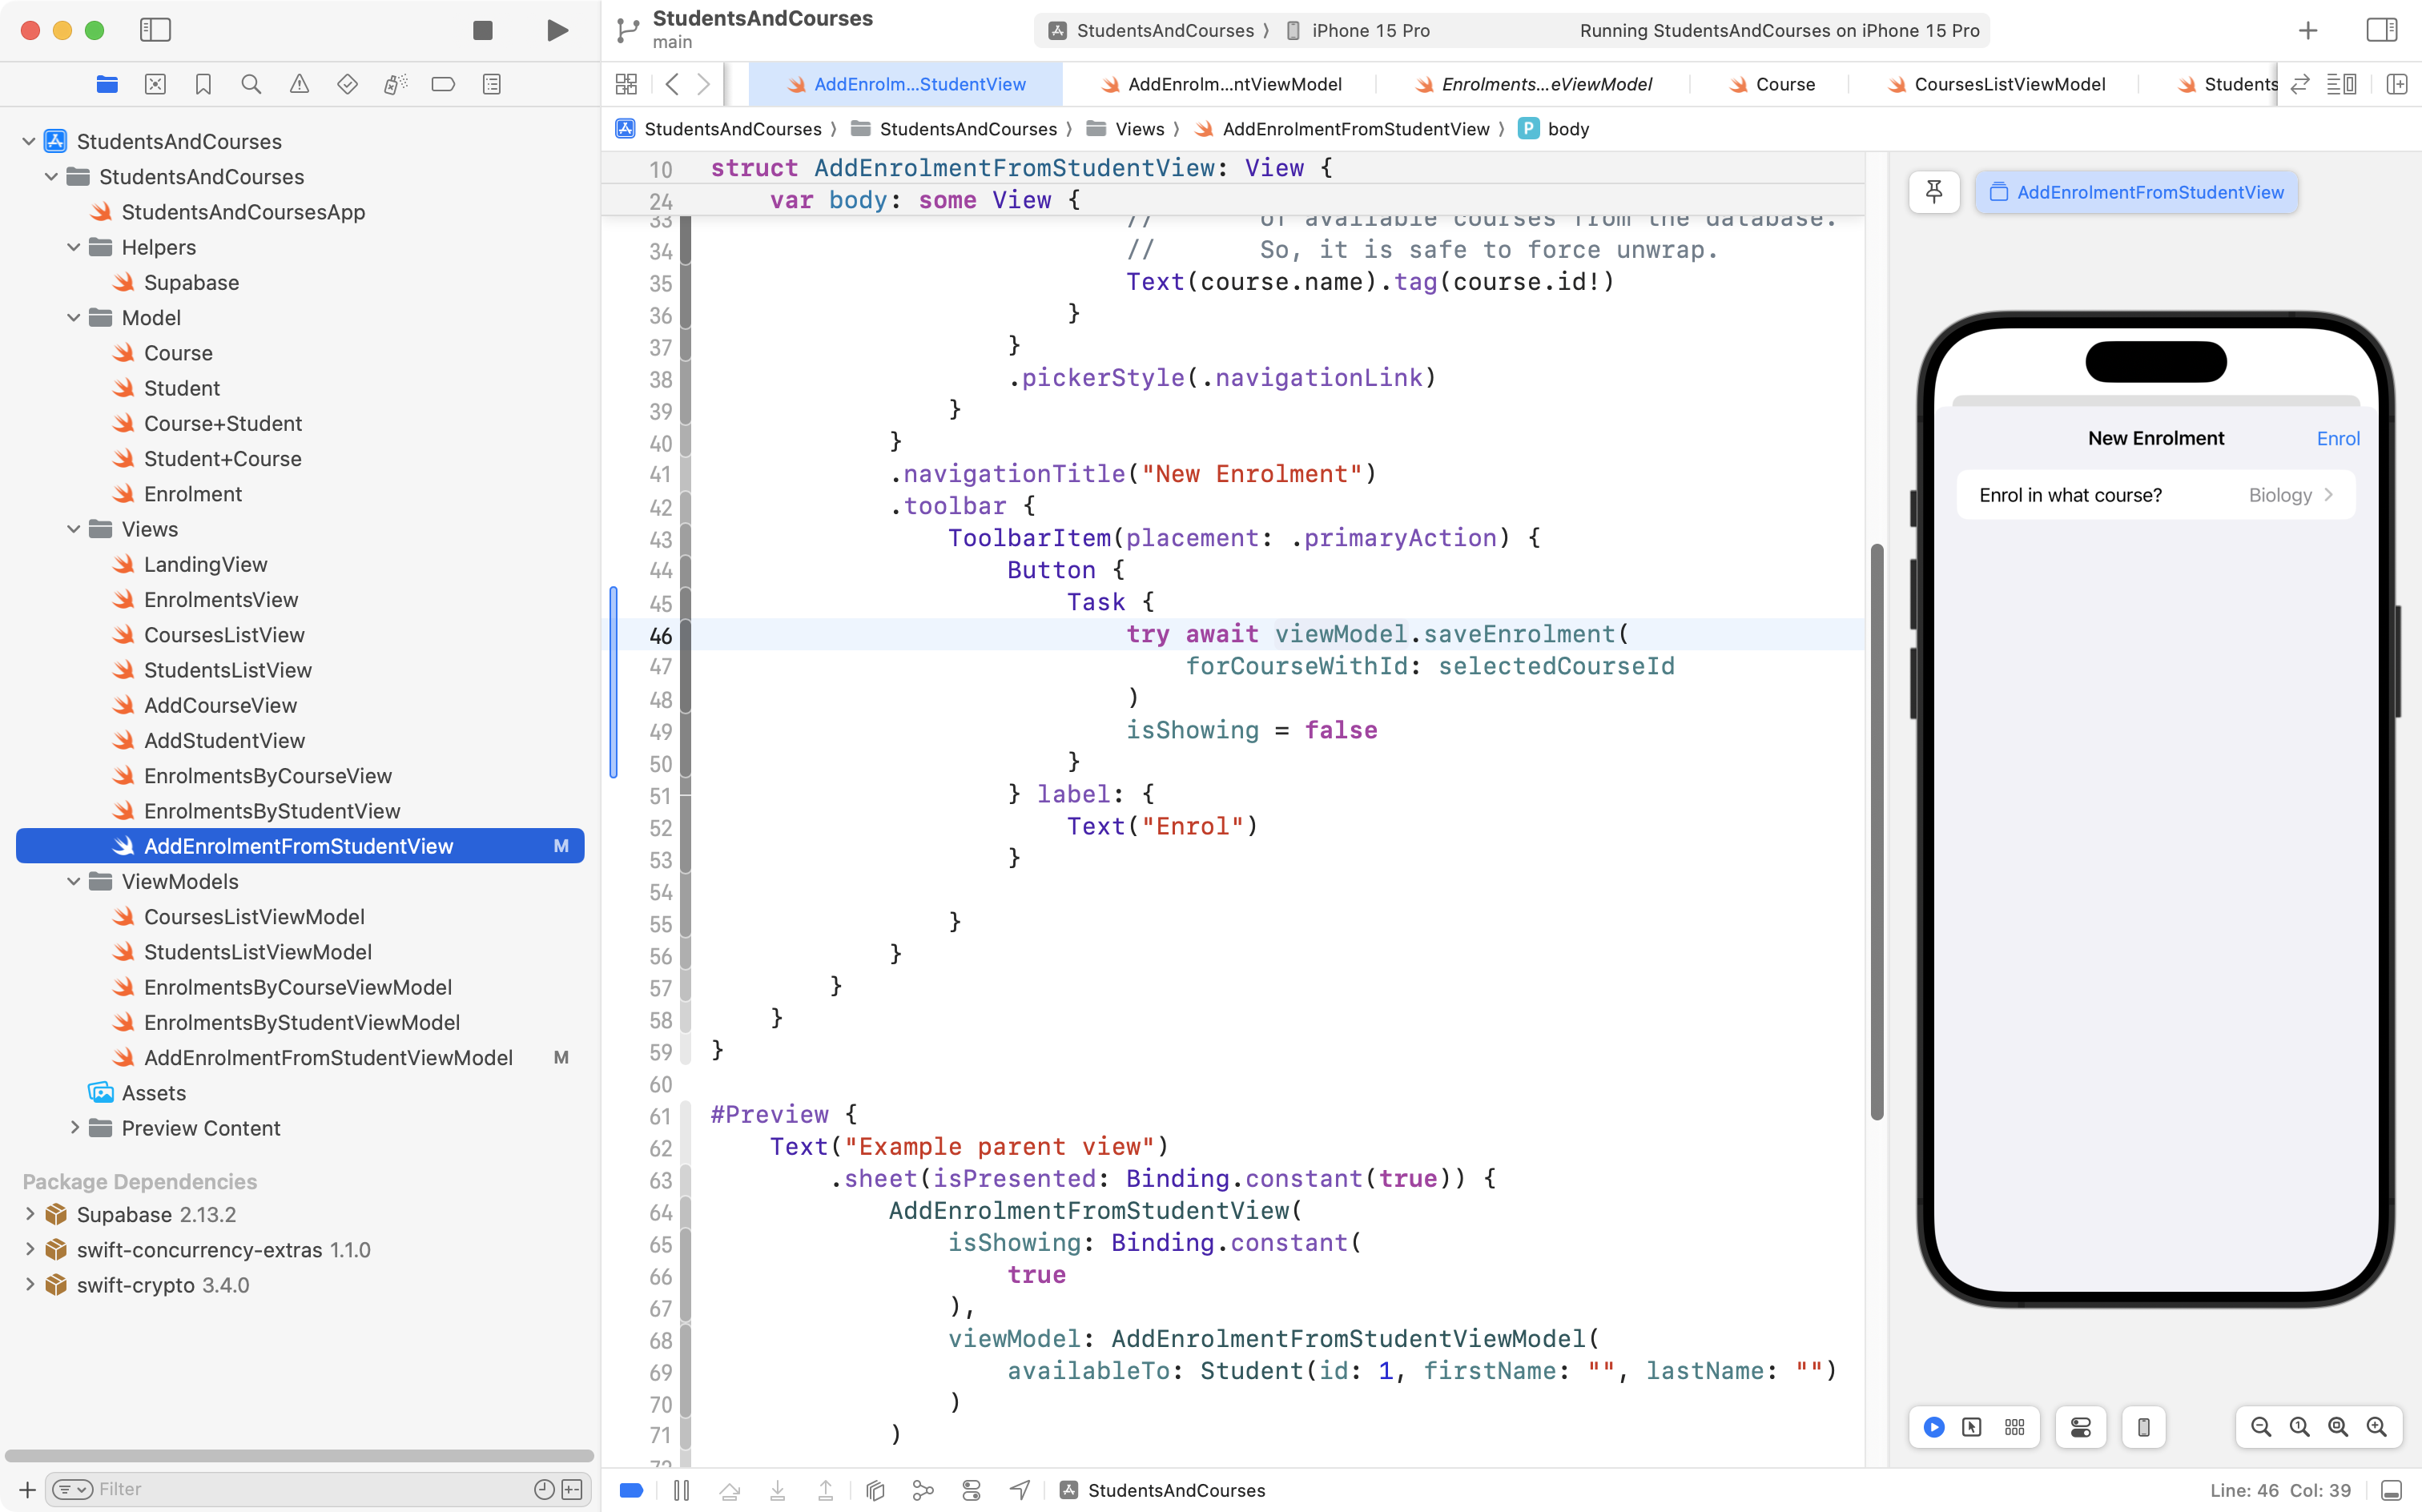Viewport: 2422px width, 1512px height.
Task: Pin the AddEnrolmentFromStudentView preview
Action: 1934,191
